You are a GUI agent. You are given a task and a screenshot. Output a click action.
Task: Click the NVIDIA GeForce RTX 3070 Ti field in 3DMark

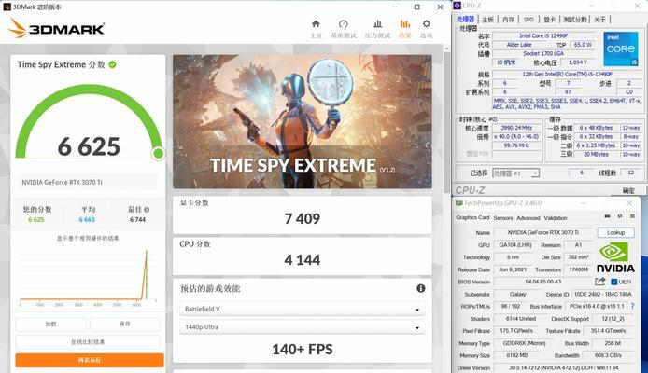click(88, 182)
